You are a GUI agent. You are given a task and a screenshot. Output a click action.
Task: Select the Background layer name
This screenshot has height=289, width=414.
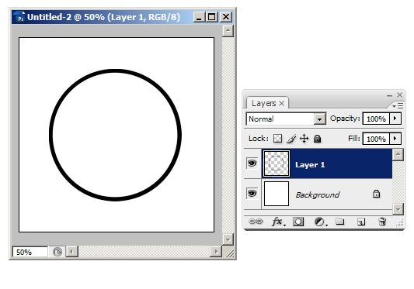(318, 195)
